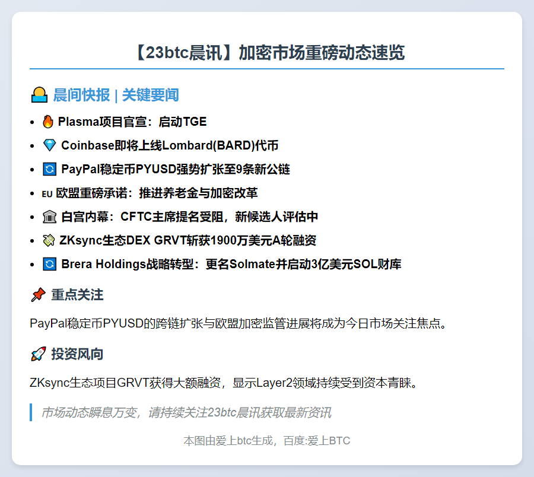Screen dimensions: 534x477
Task: Click the rocket icon beside 投资风向
Action: tap(38, 354)
